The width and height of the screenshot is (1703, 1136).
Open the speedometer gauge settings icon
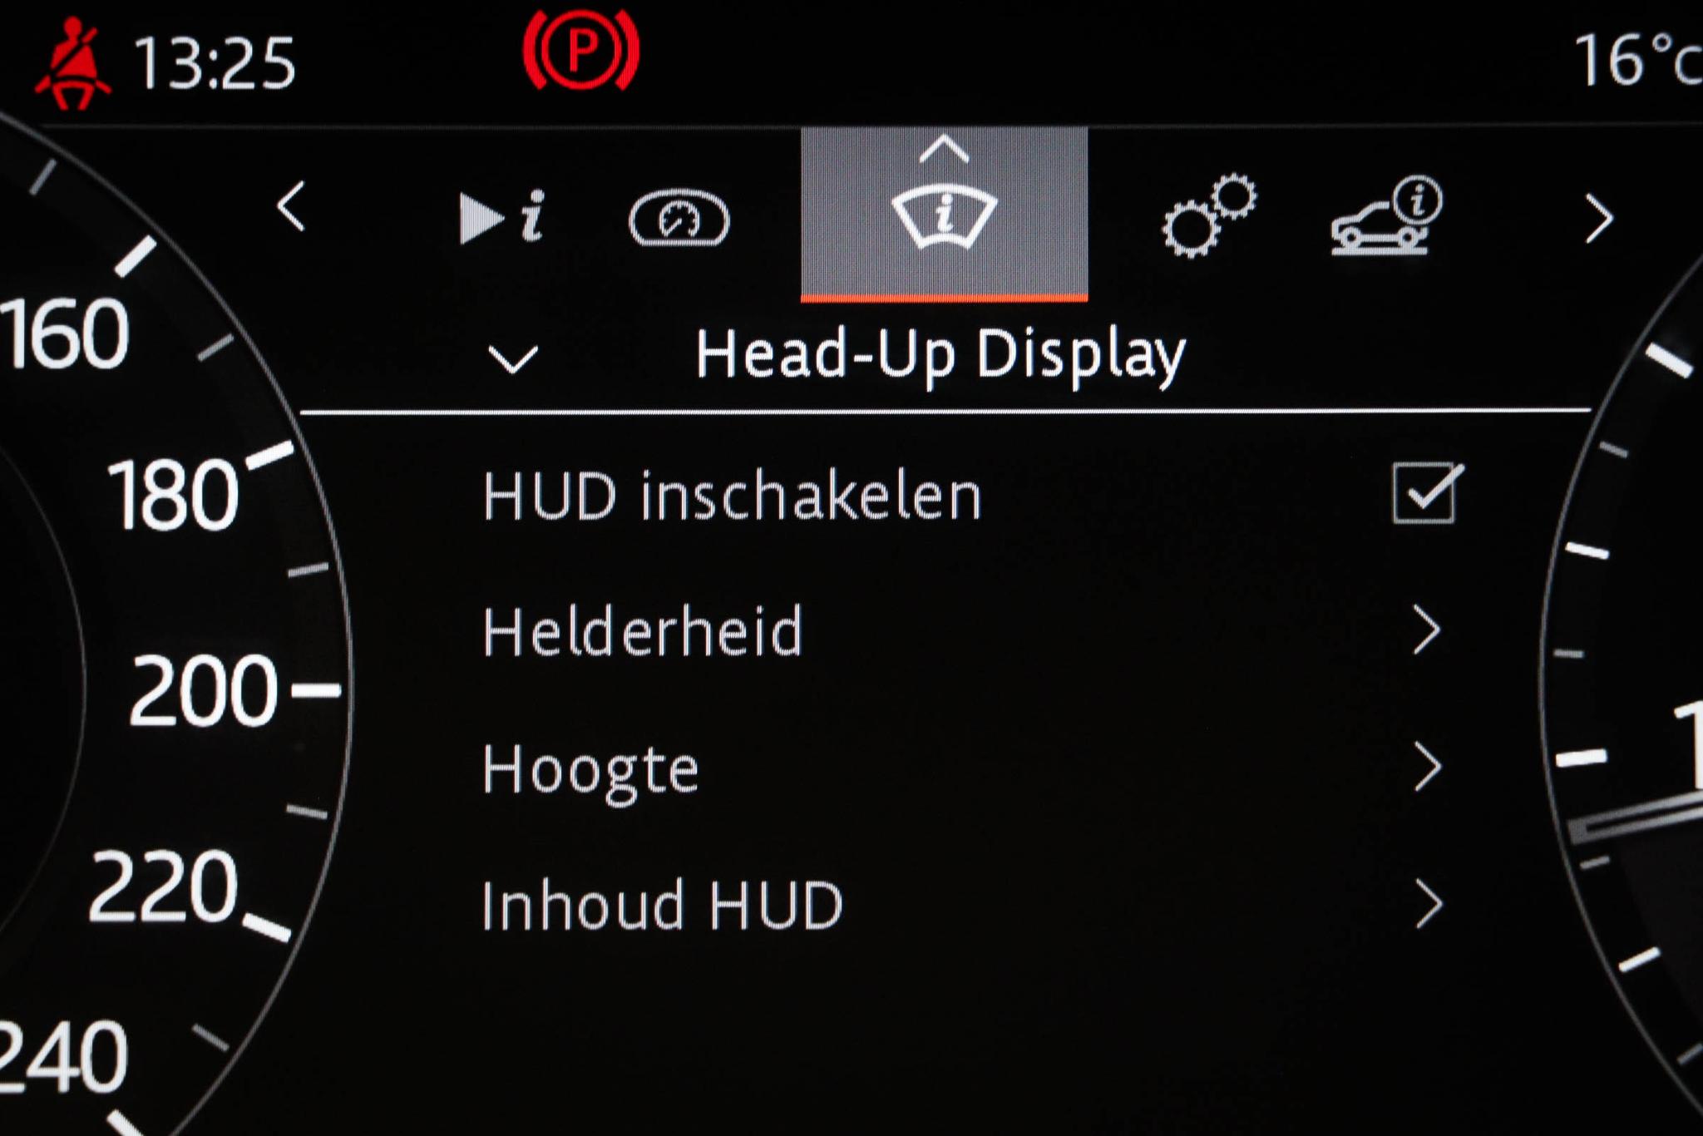[679, 218]
